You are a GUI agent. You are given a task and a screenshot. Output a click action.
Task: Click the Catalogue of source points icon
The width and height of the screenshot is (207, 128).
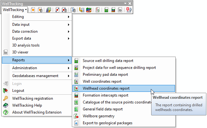tap(76, 102)
